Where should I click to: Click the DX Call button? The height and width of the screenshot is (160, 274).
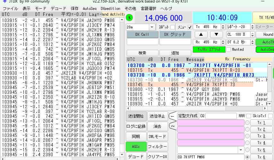142,34
